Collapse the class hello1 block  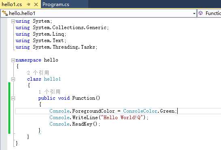(x=13, y=79)
